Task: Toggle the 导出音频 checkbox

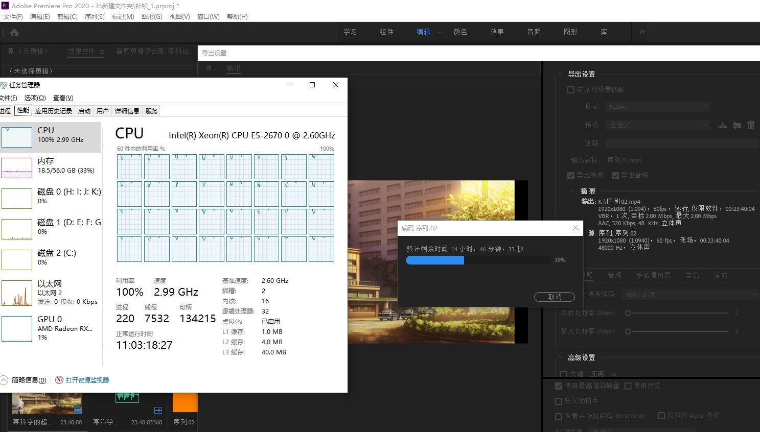Action: [x=615, y=176]
